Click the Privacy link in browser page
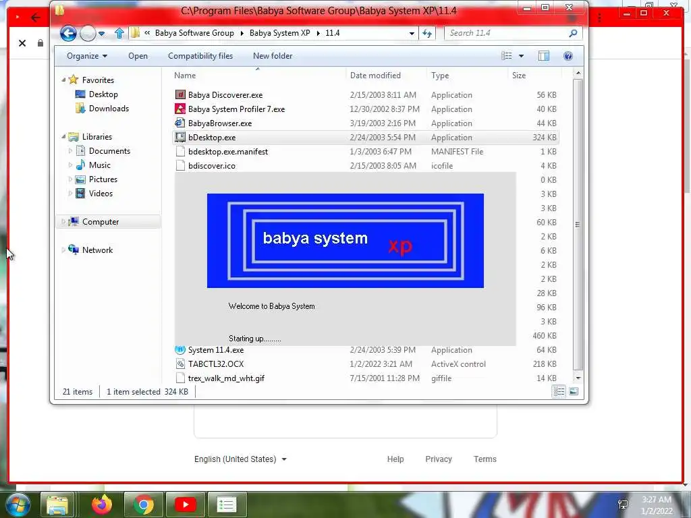Screen dimensions: 691x518 coord(439,459)
